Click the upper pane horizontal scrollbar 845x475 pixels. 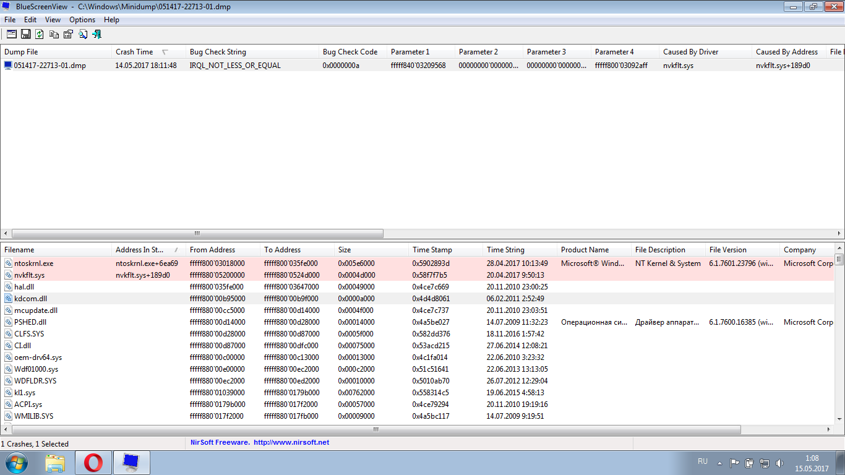pyautogui.click(x=198, y=234)
